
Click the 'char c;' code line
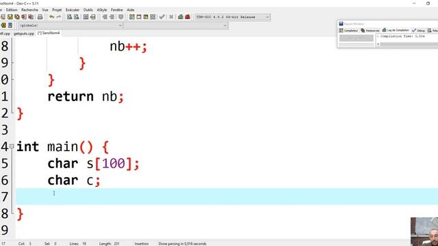coord(74,180)
